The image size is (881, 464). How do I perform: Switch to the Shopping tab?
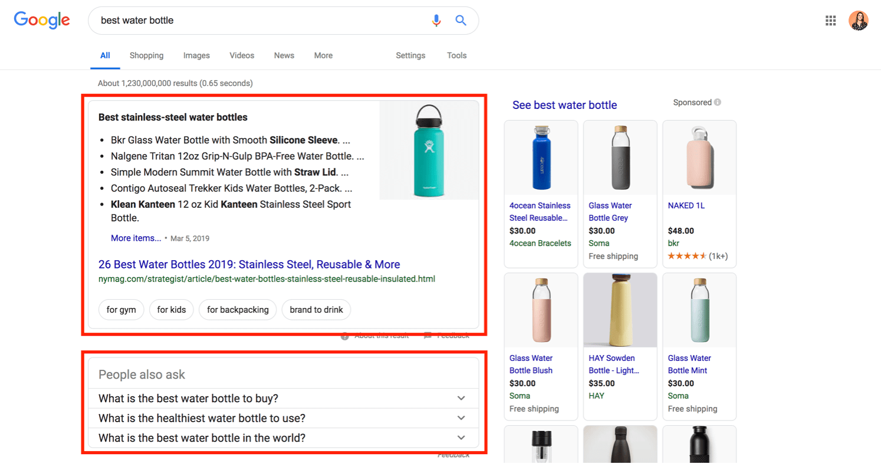(x=146, y=55)
